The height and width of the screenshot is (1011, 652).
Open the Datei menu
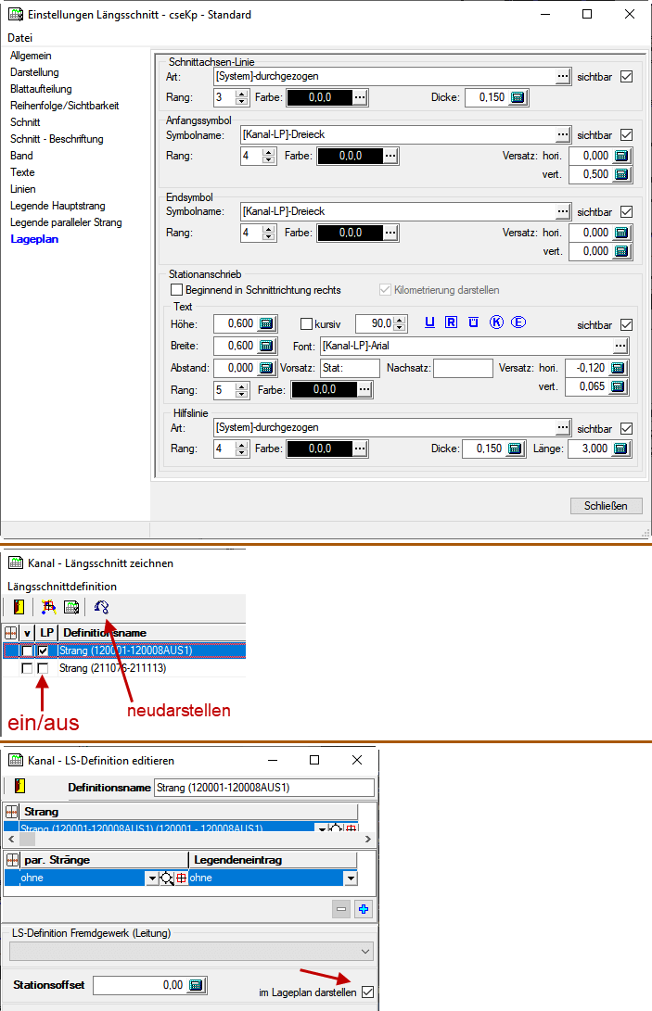coord(19,38)
